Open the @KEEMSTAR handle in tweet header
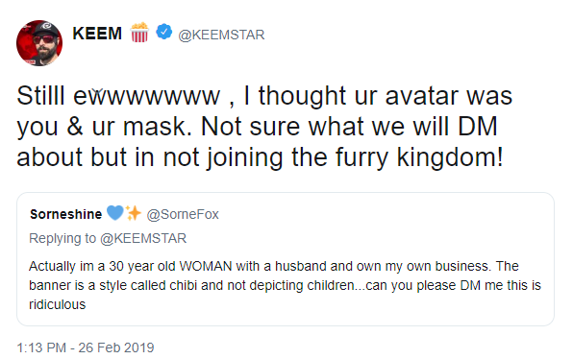573x359 pixels. tap(221, 35)
